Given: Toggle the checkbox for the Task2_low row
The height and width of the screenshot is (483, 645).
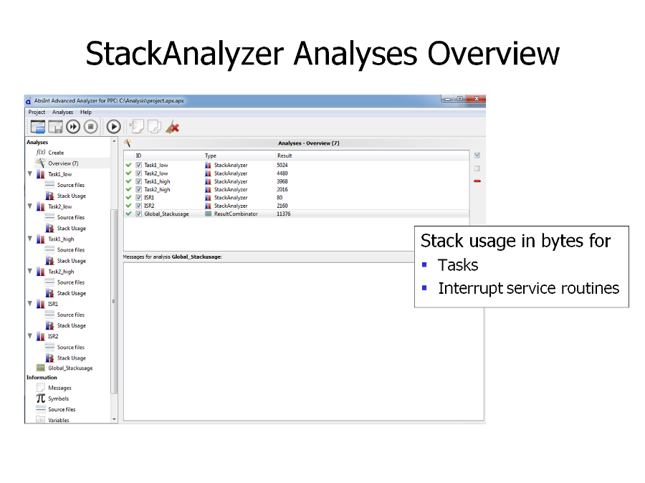Looking at the screenshot, I should click(x=139, y=173).
